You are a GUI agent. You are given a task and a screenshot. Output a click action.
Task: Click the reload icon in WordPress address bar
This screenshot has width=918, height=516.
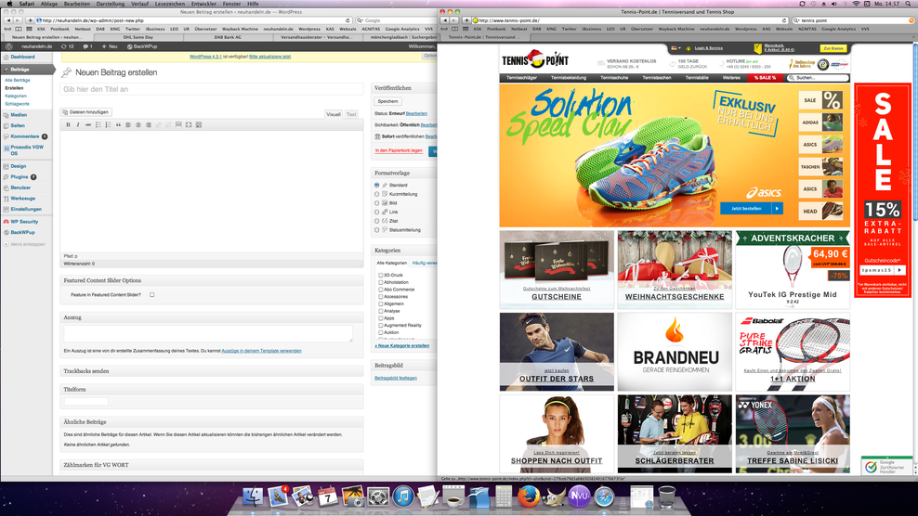348,20
